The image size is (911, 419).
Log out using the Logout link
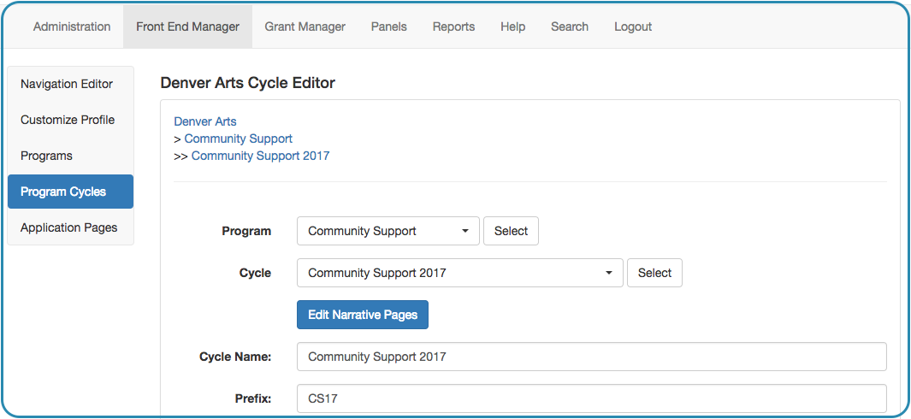click(x=633, y=27)
